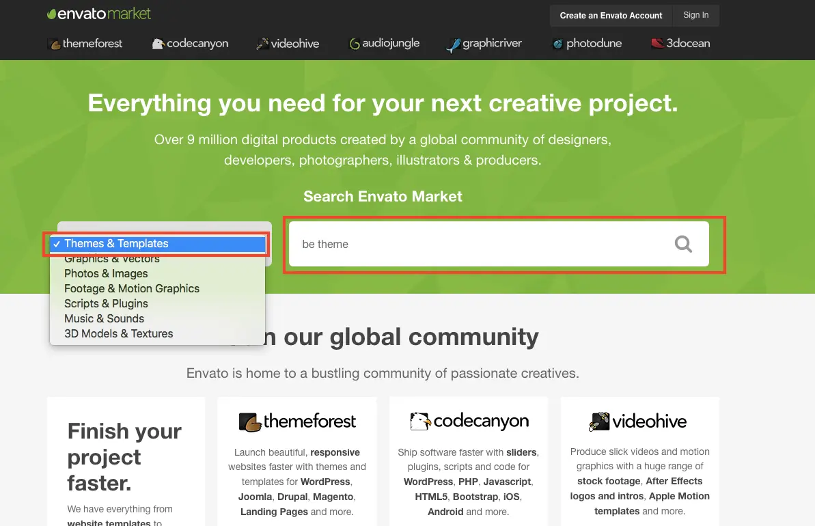Click 'Finish your project faster.' heading

(x=125, y=457)
